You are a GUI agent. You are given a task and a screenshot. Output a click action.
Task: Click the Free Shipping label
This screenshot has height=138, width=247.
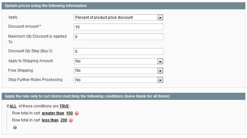point(20,70)
